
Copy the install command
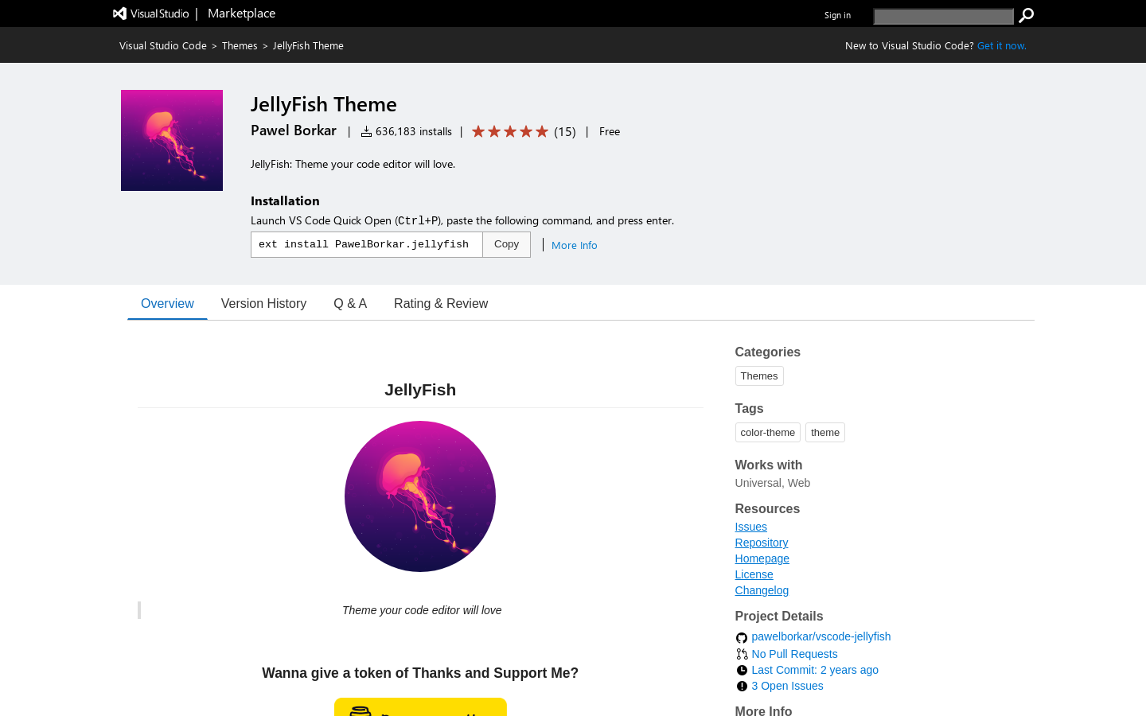(x=506, y=244)
